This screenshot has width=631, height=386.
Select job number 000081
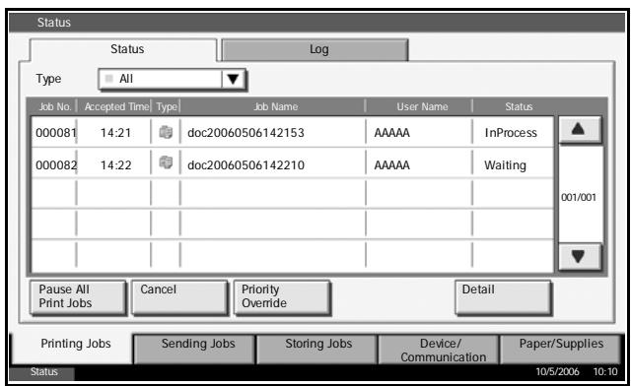pos(55,133)
